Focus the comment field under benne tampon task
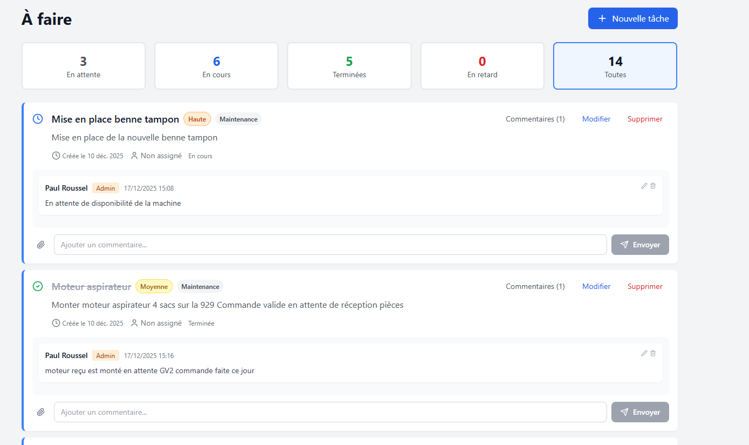This screenshot has height=445, width=749. point(330,245)
